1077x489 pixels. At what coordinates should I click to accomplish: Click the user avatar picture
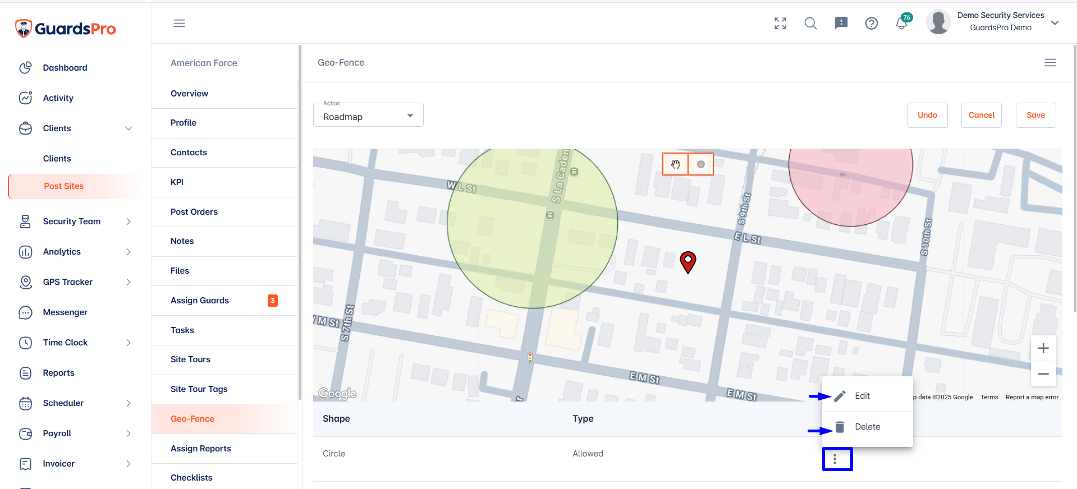point(938,22)
